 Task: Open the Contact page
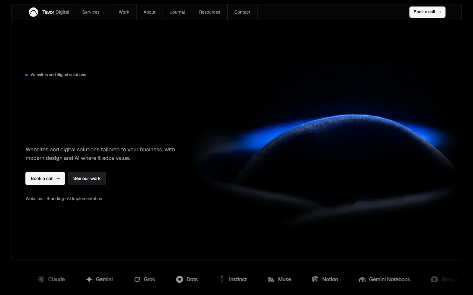(242, 12)
